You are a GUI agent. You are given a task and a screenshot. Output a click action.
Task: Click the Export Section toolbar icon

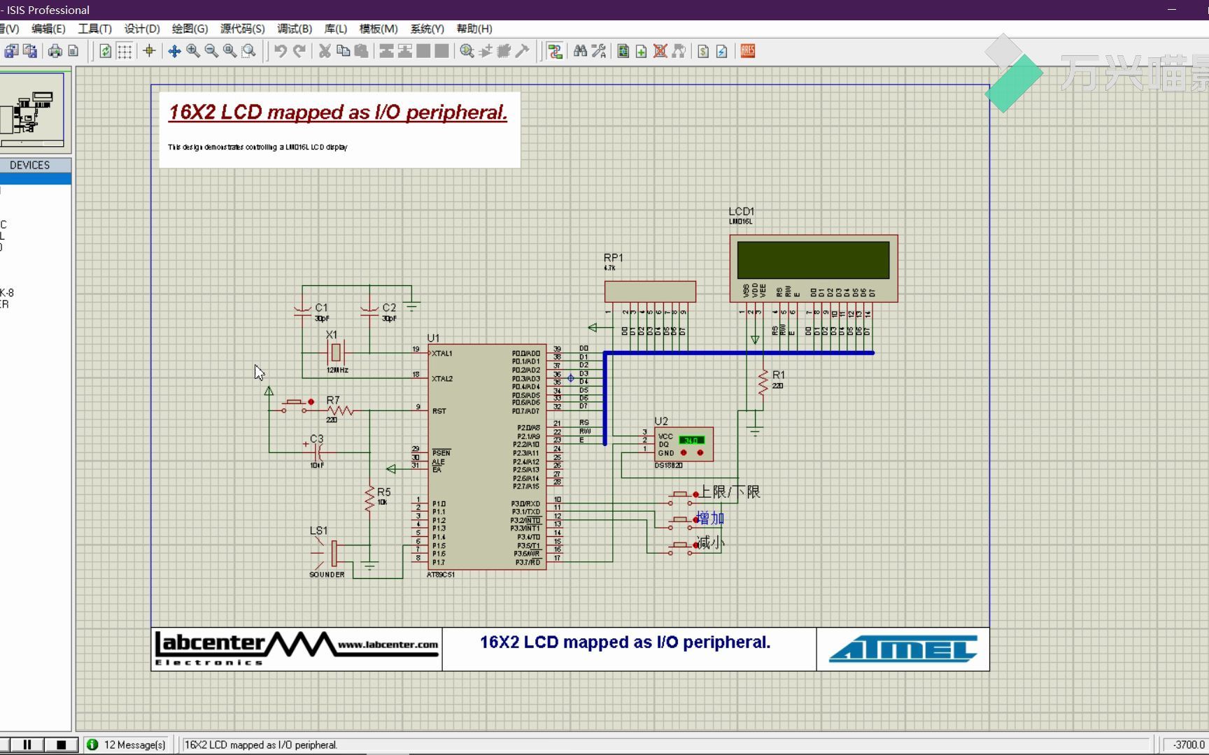click(30, 51)
